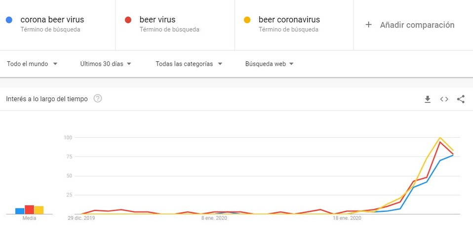Expand the Todo el mundo region dropdown
473x248 pixels.
click(32, 64)
